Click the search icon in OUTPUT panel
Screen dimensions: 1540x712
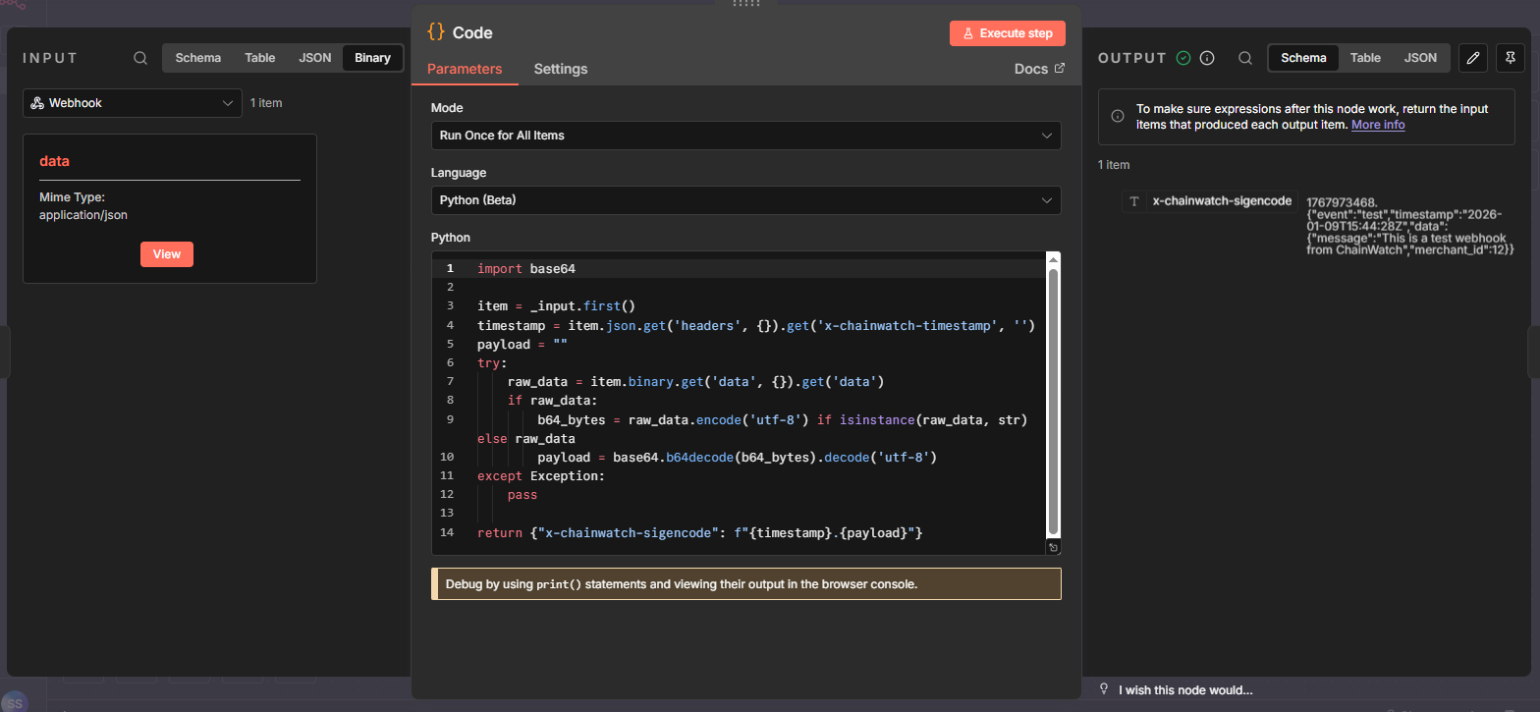click(1245, 58)
